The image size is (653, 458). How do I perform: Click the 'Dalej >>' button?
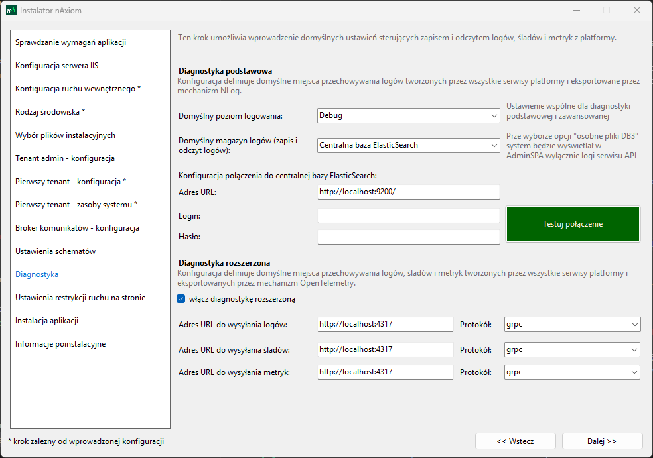tap(602, 441)
